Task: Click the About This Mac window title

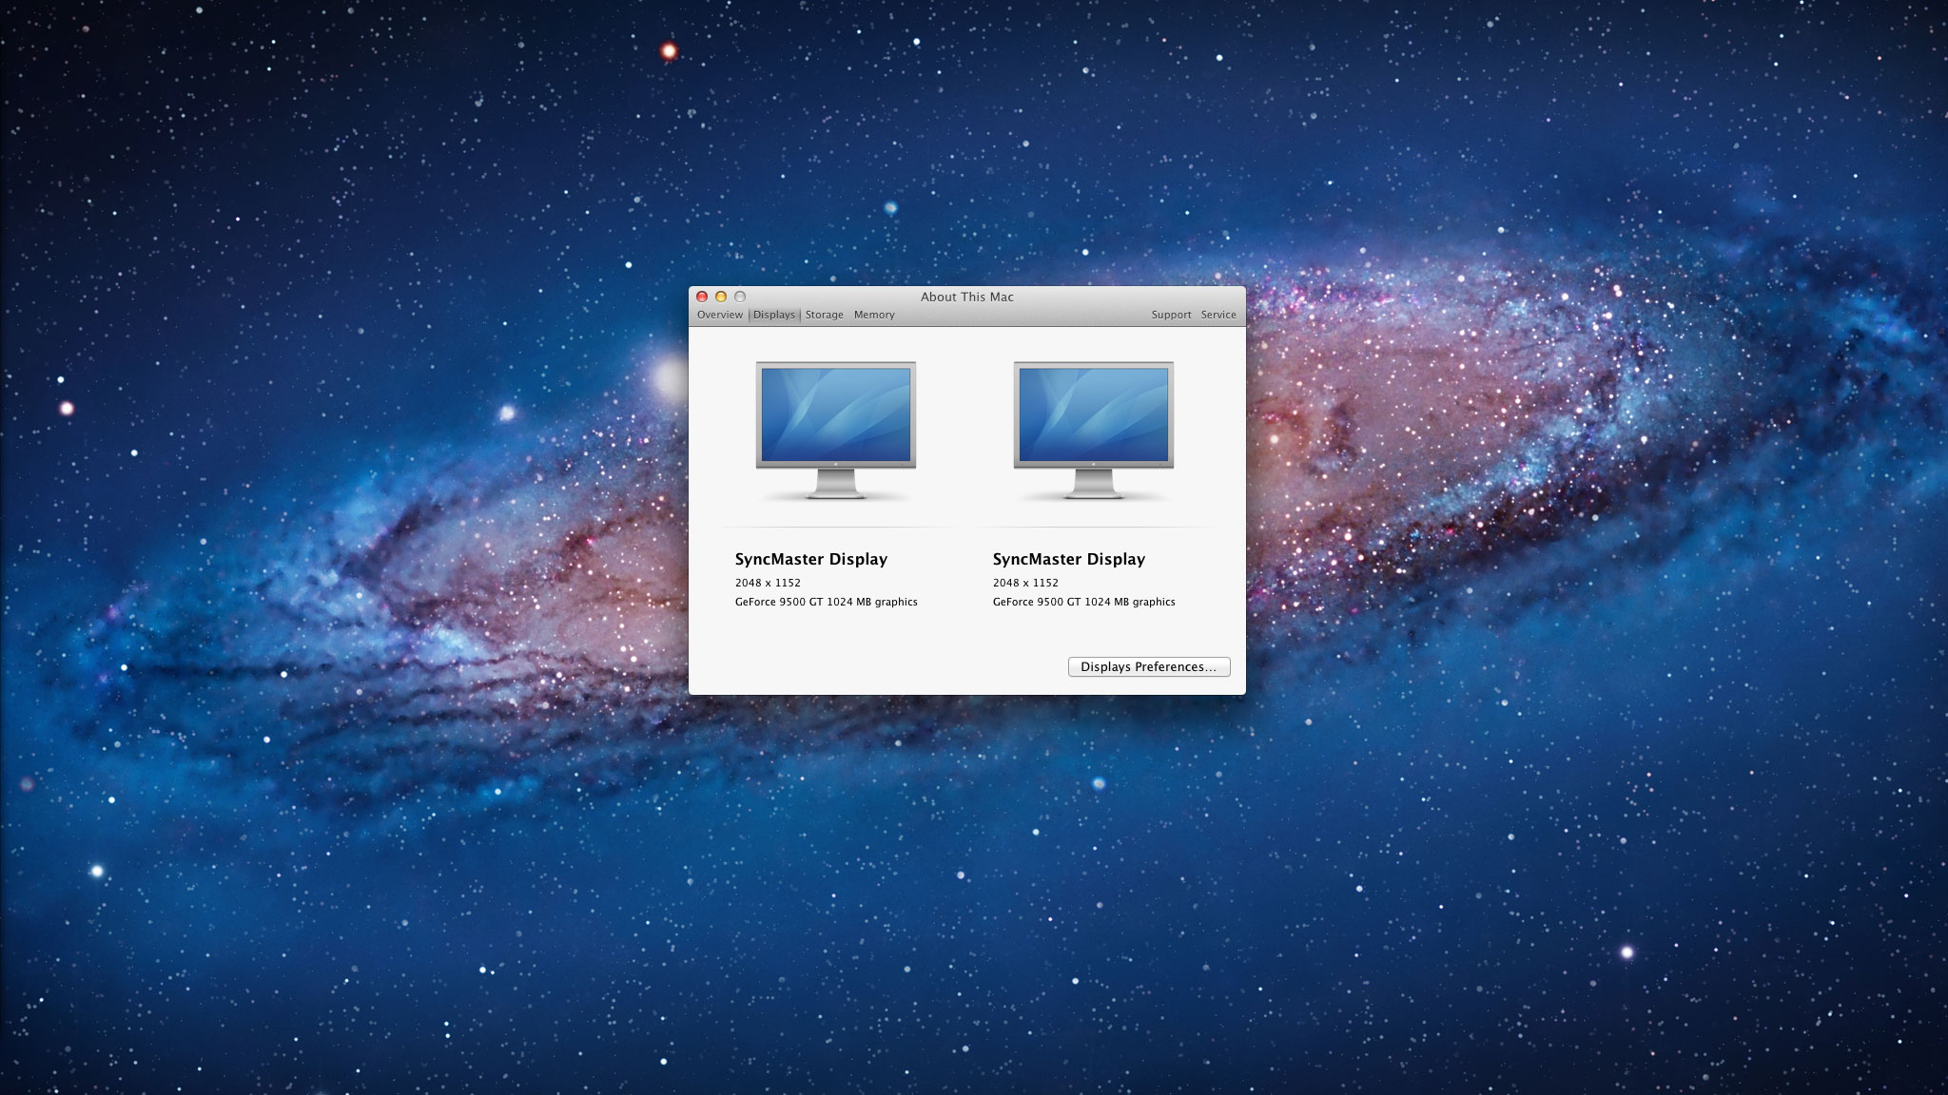Action: [x=967, y=297]
